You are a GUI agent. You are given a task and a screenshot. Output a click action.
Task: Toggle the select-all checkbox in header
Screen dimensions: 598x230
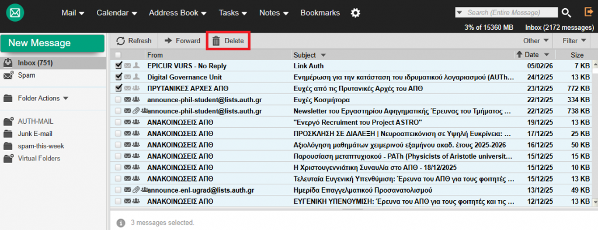[x=118, y=55]
